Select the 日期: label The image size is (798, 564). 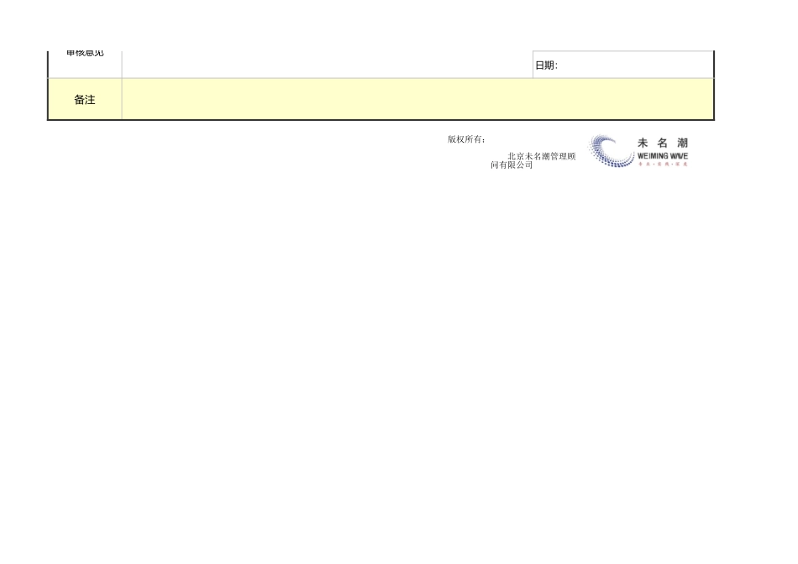(x=546, y=65)
